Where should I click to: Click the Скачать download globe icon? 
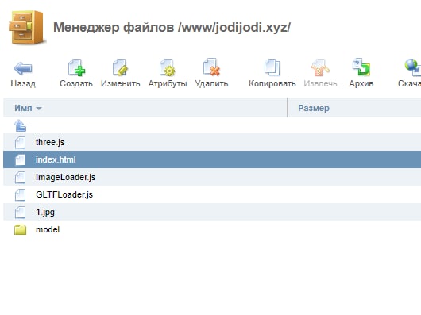[413, 67]
